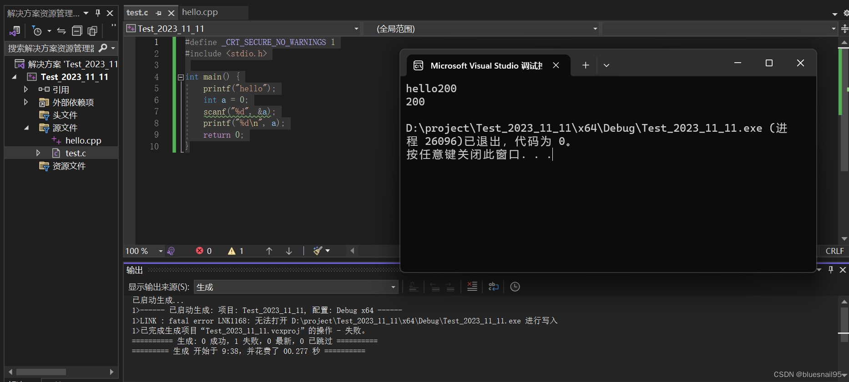Open the editor tab list dropdown arrow
849x382 pixels.
click(835, 14)
